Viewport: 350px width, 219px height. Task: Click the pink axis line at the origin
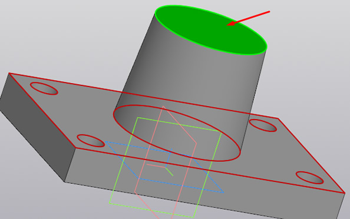click(156, 165)
